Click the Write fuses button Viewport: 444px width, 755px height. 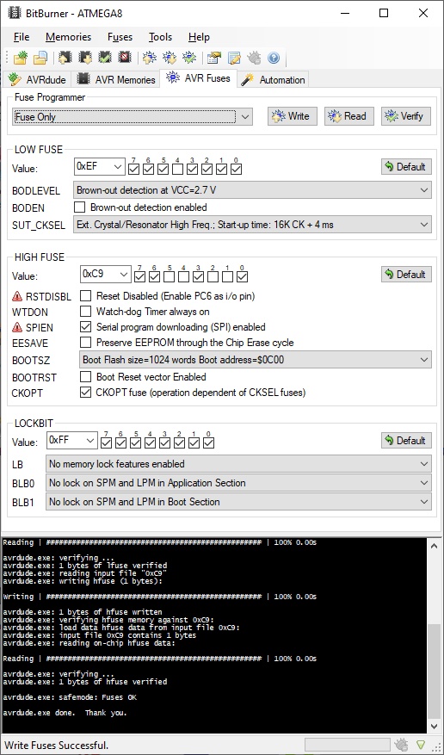click(292, 116)
